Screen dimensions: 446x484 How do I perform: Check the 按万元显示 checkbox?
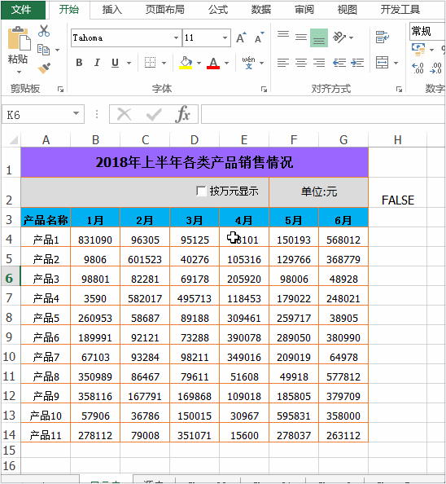click(x=201, y=191)
